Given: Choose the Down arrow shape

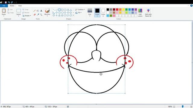Looking at the screenshot, I should pos(54,15).
